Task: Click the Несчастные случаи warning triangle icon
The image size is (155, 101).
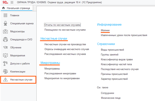Action: pyautogui.click(x=5, y=79)
